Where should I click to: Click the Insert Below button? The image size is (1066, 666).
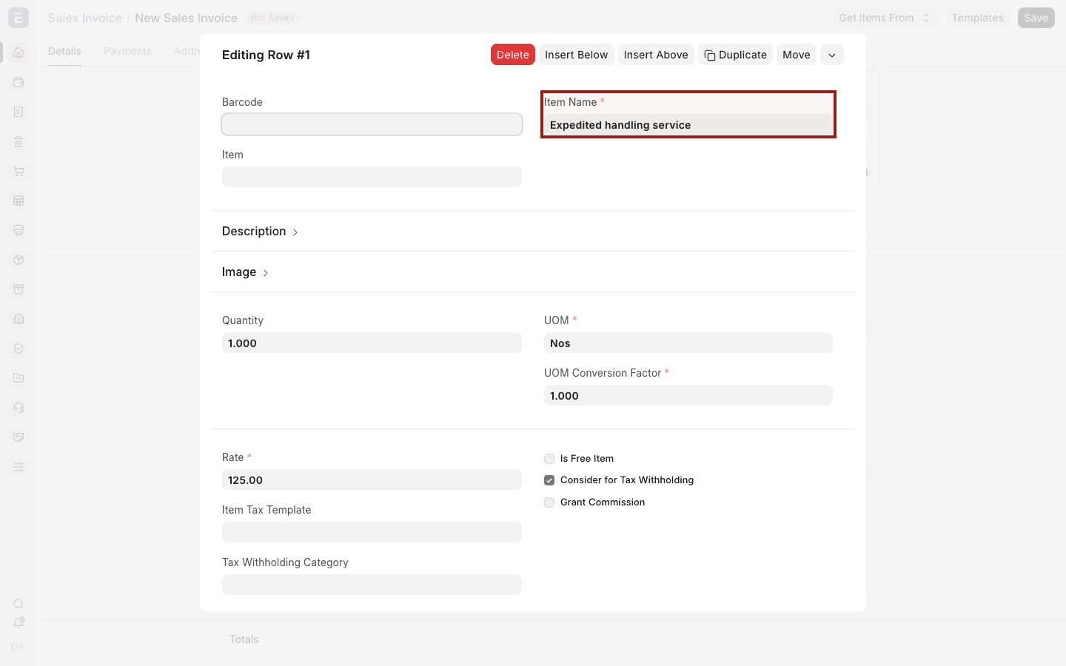577,55
